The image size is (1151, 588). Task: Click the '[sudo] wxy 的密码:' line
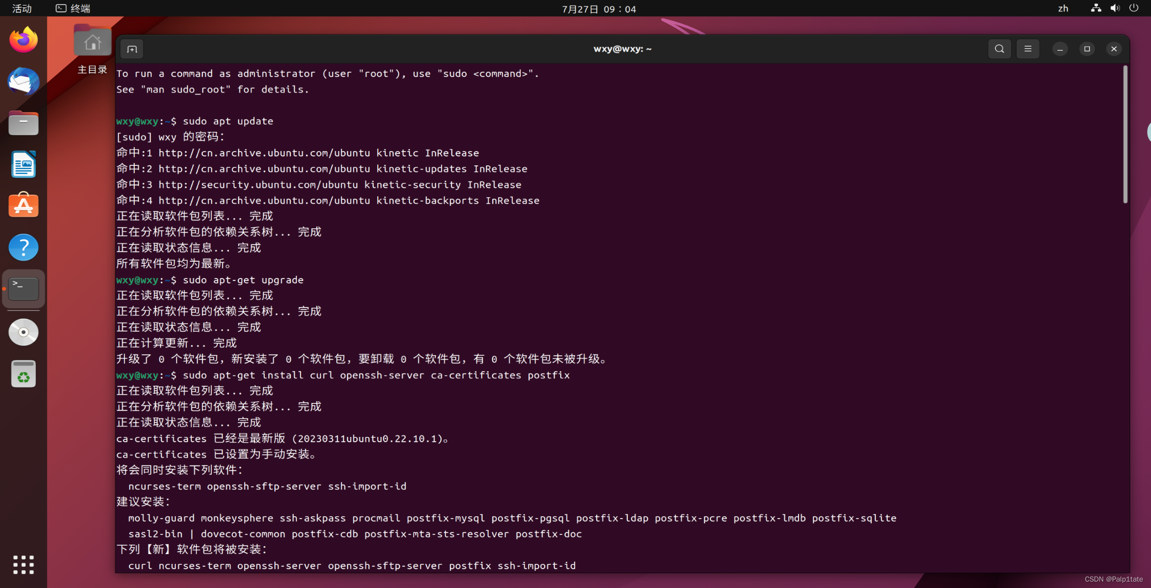170,137
